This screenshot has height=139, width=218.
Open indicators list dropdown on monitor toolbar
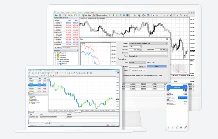click(x=140, y=15)
